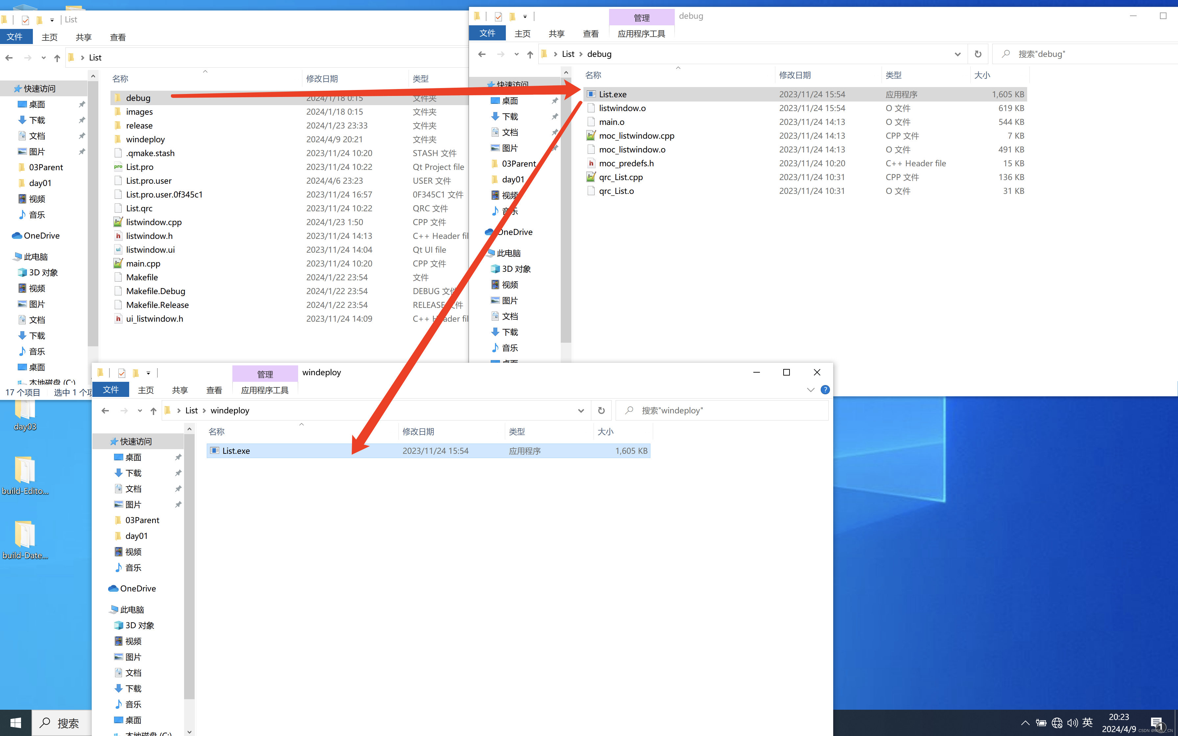Launch taskbar search
Screen dimensions: 1178x736
[61, 723]
